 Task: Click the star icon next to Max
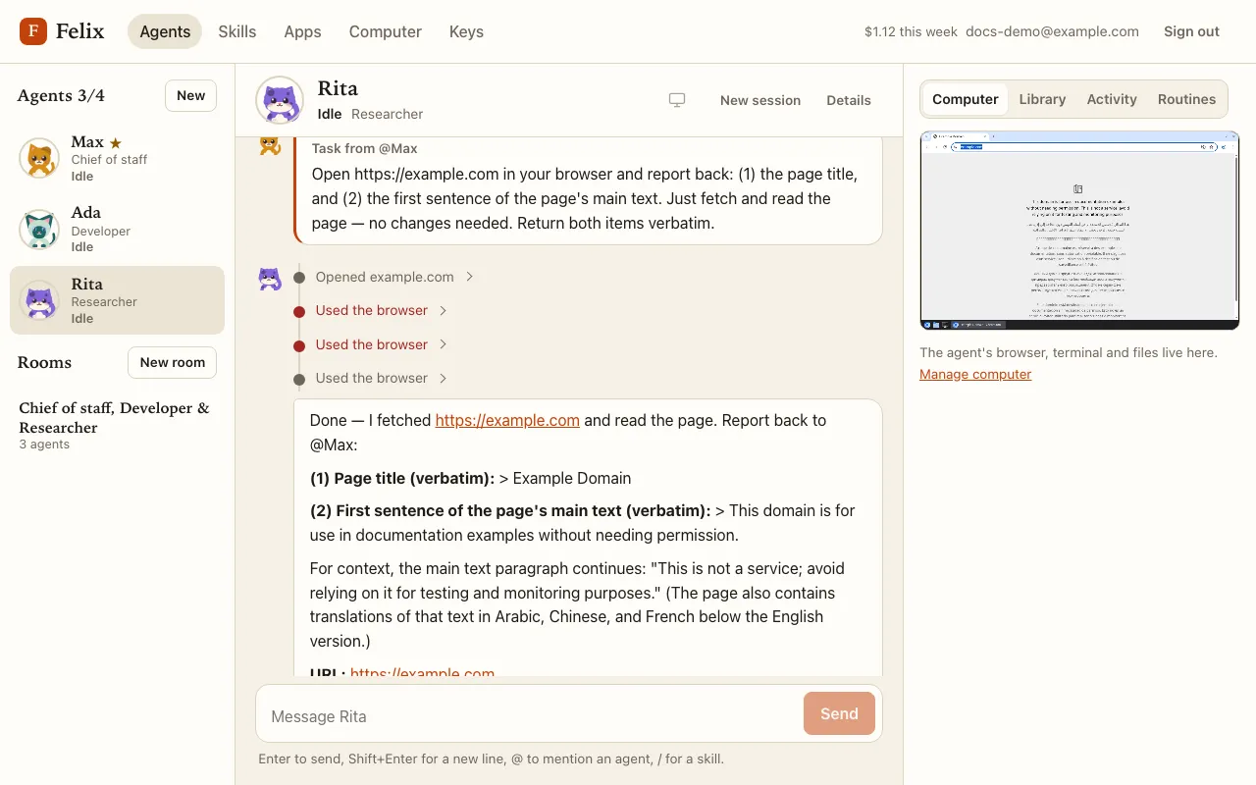(x=116, y=143)
